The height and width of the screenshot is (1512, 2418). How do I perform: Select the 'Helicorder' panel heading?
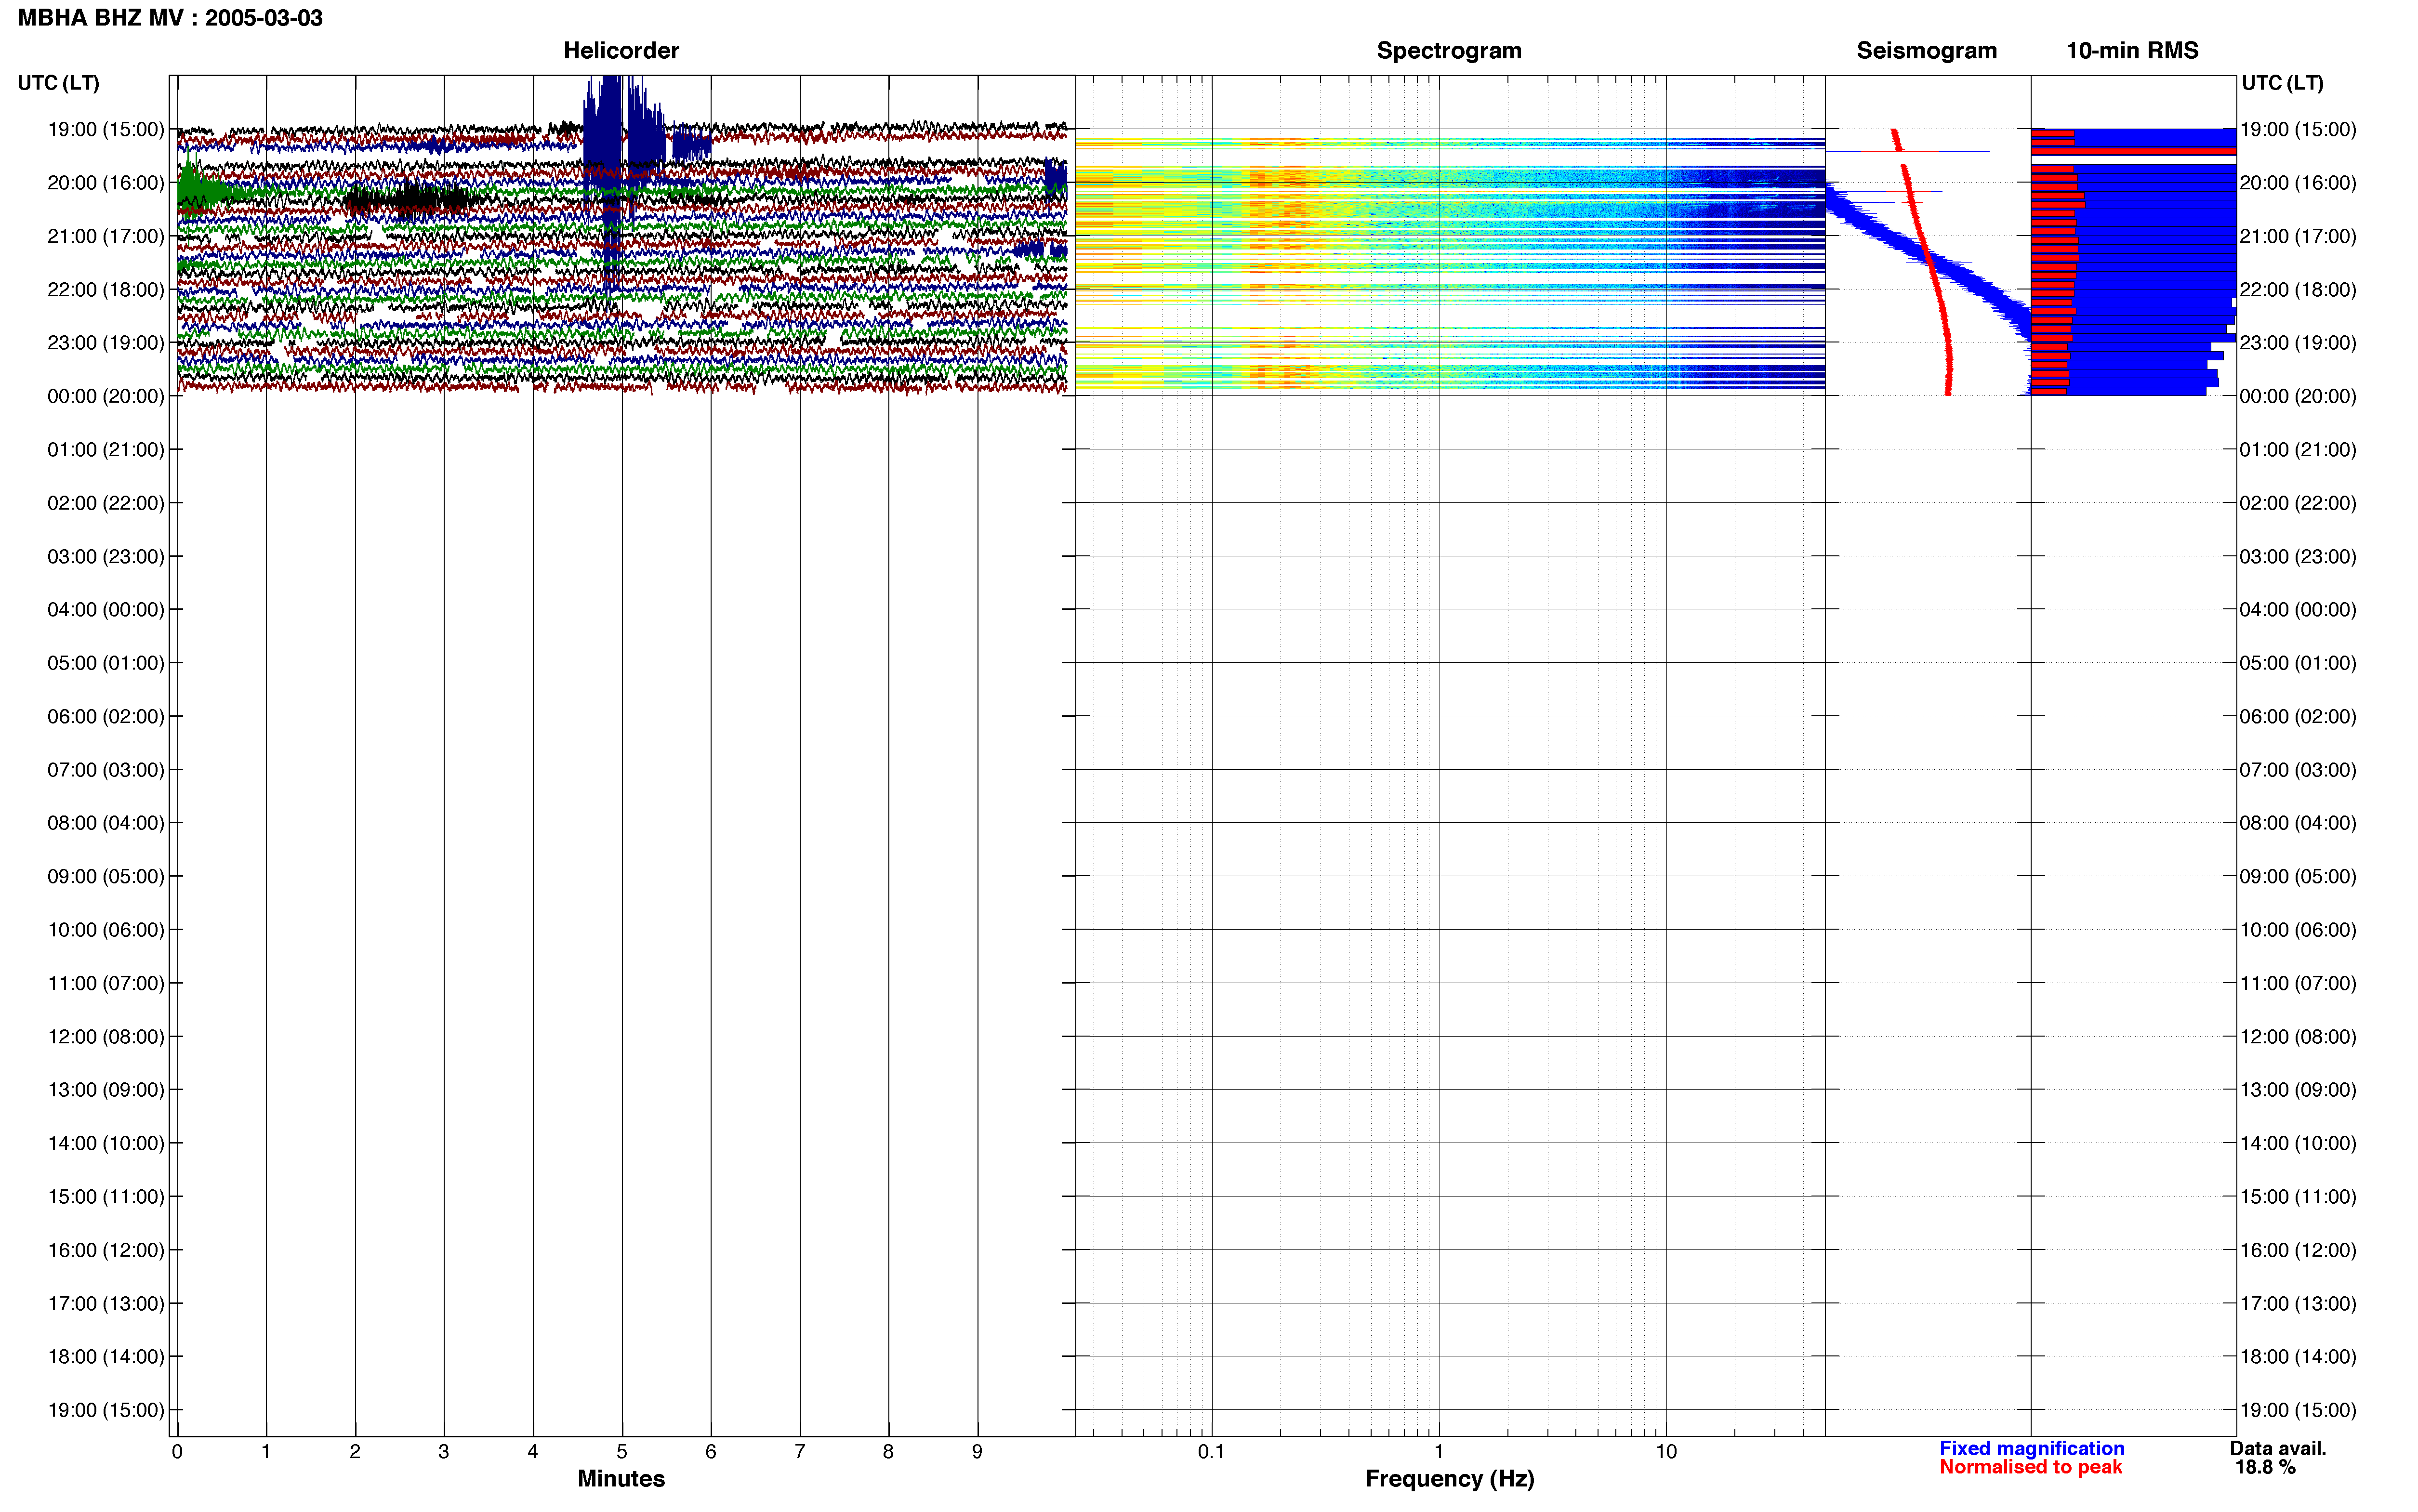pos(621,51)
